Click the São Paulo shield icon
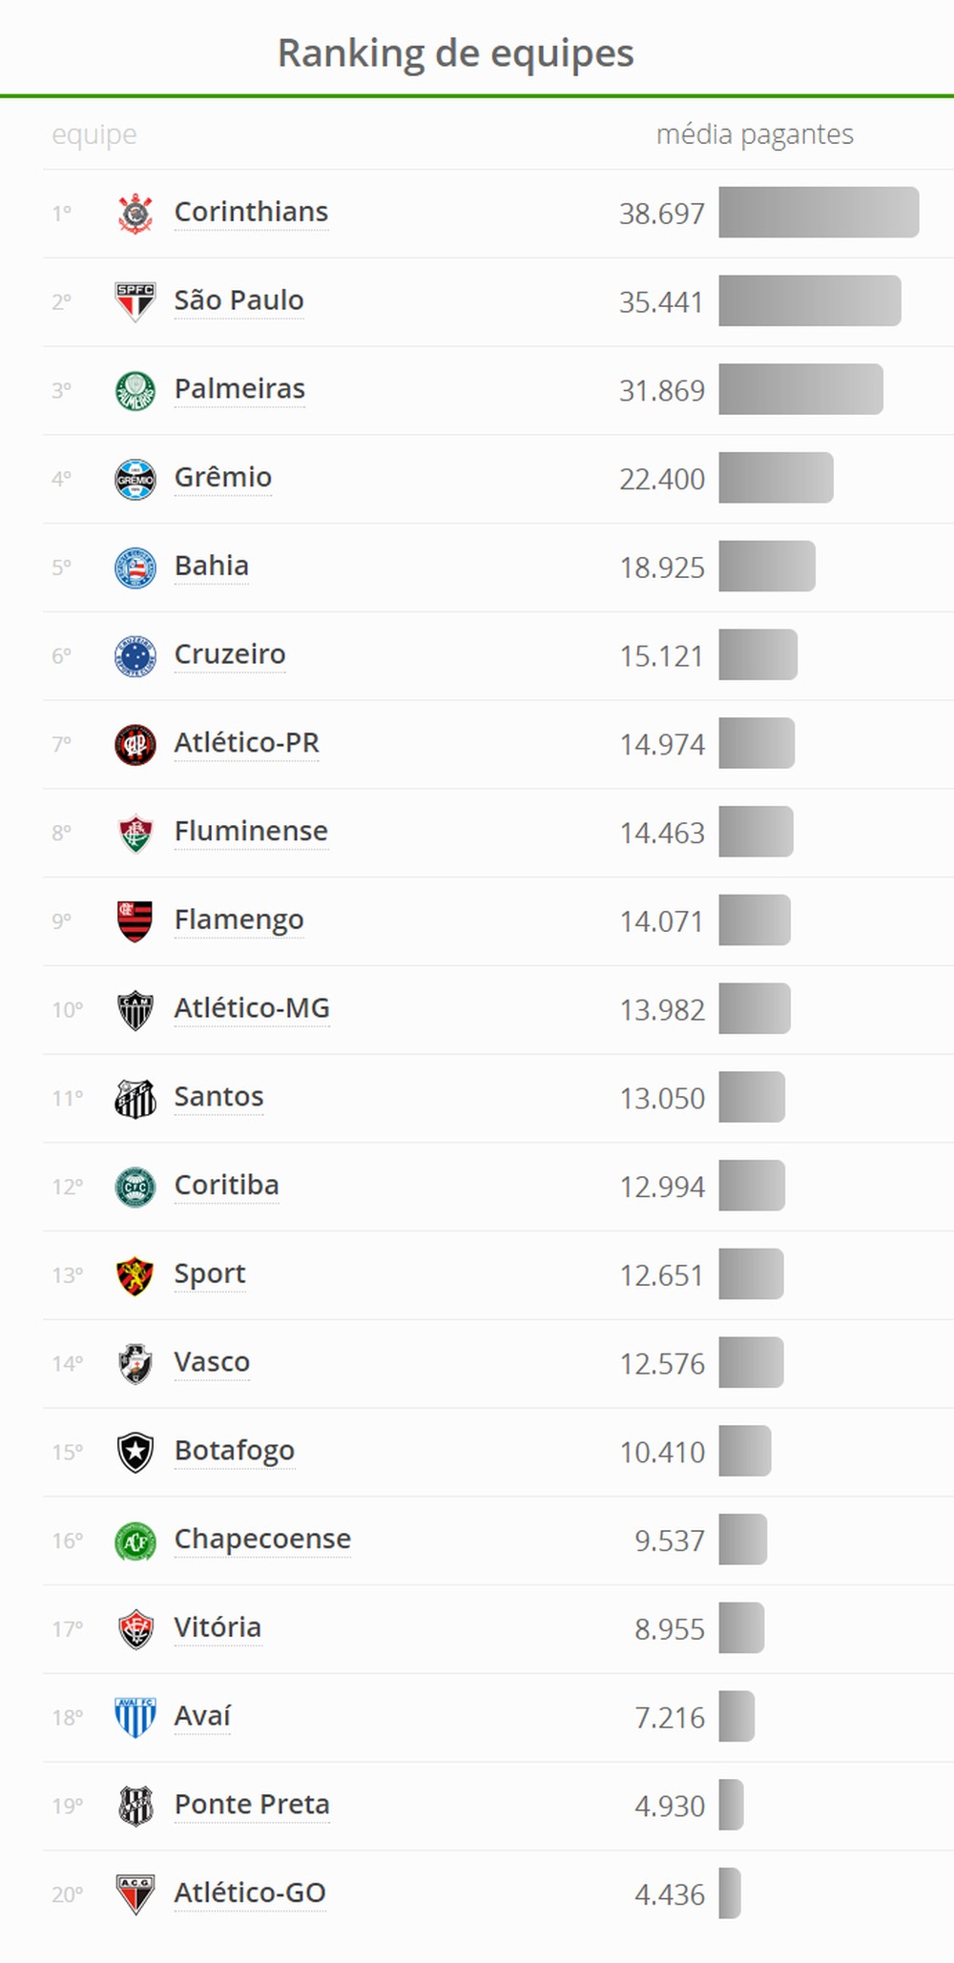Screen dimensions: 954x1963 tap(135, 301)
